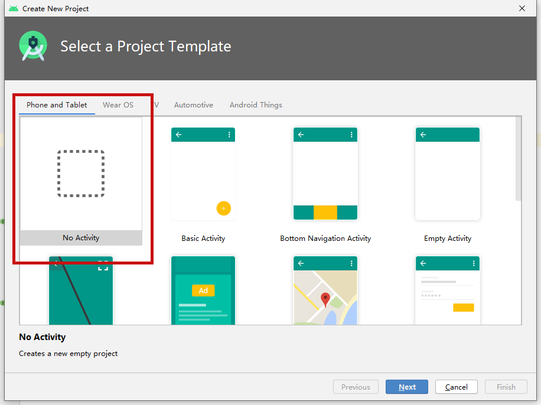Screen dimensions: 541x405
Task: Open the TV tab
Action: [155, 105]
